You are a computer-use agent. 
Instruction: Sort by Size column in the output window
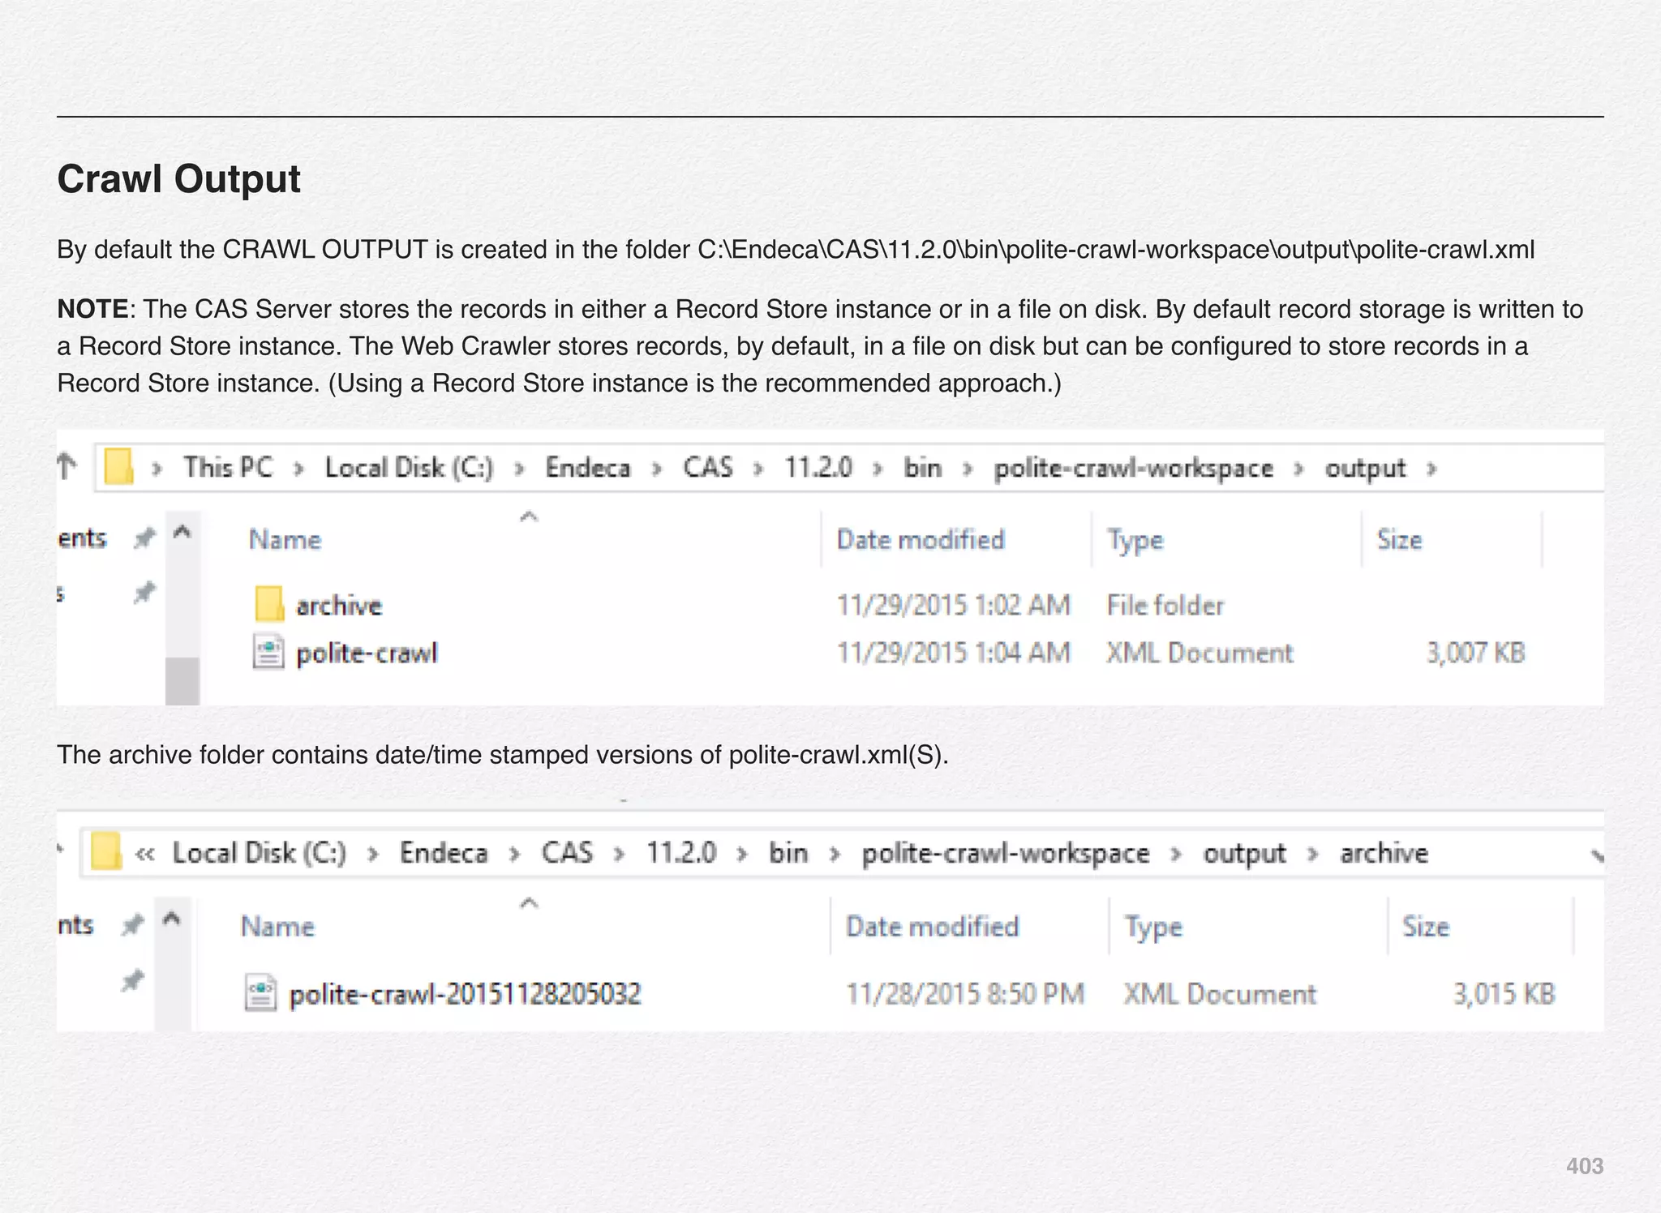(x=1399, y=539)
